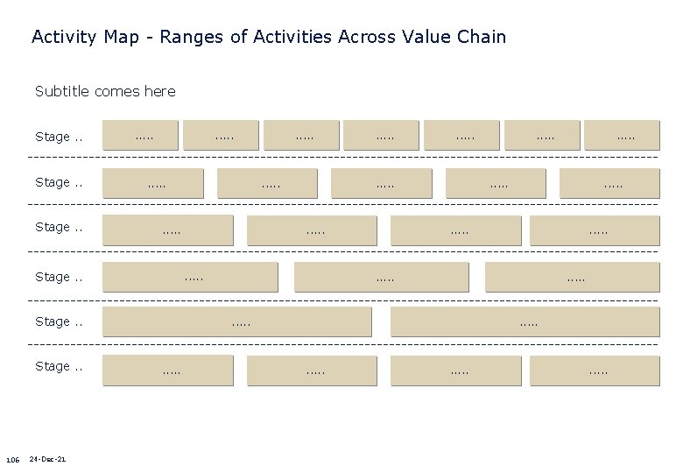Select the middle box in the five-box row
The height and width of the screenshot is (473, 683).
point(382,184)
